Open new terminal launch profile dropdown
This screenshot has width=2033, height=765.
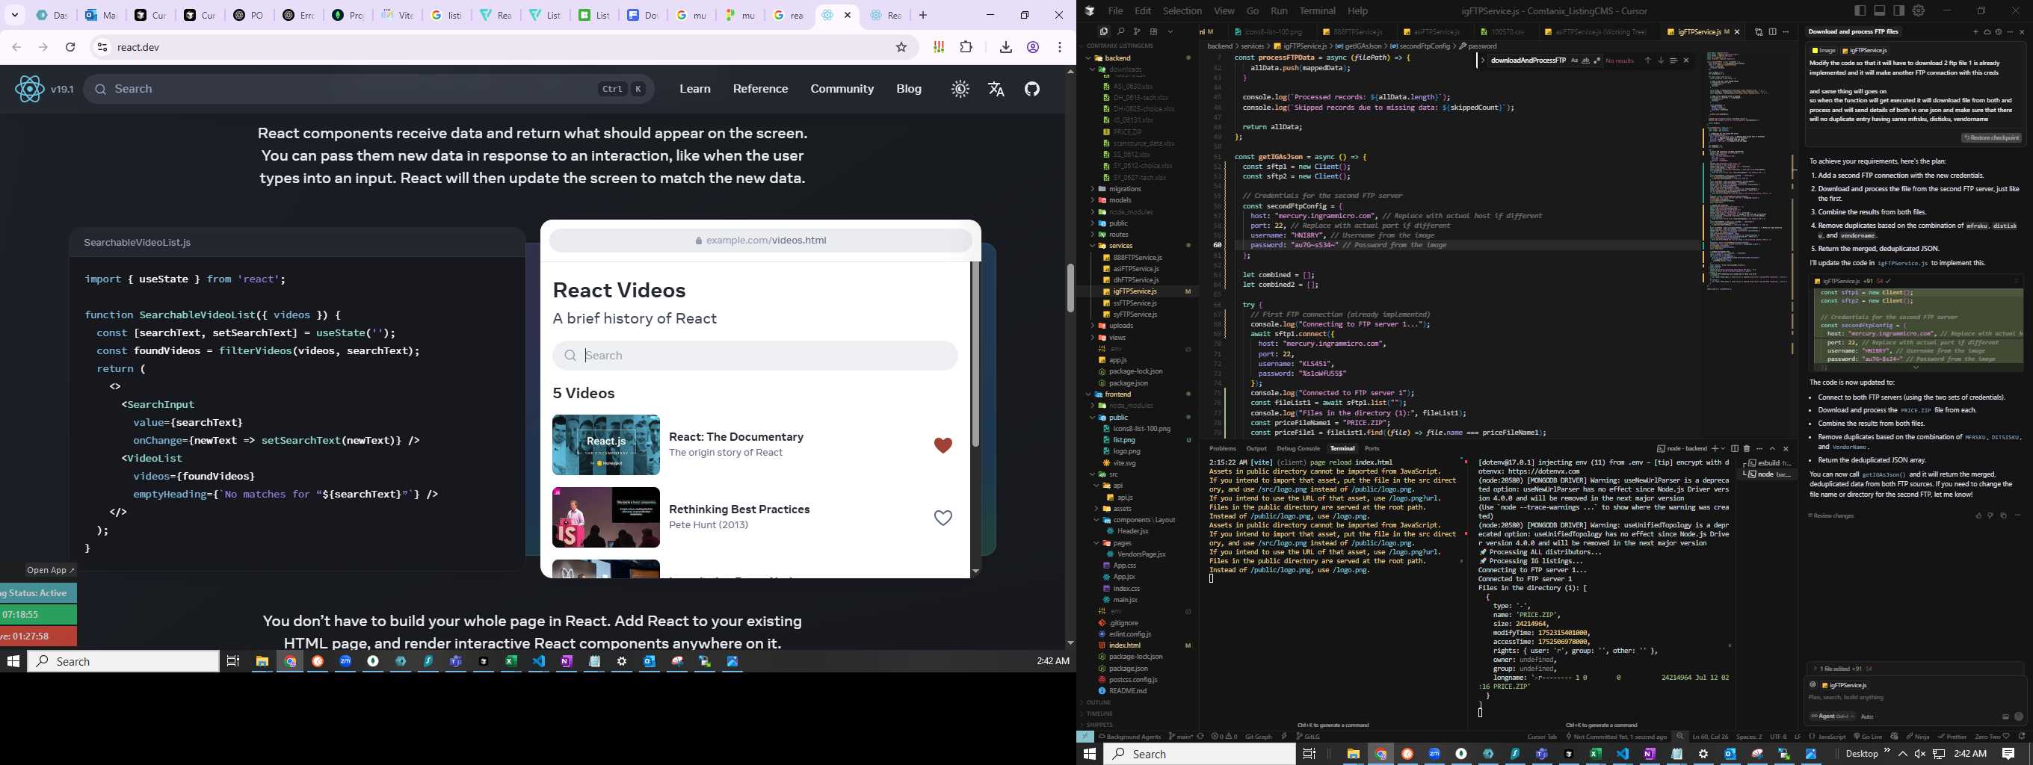1722,449
